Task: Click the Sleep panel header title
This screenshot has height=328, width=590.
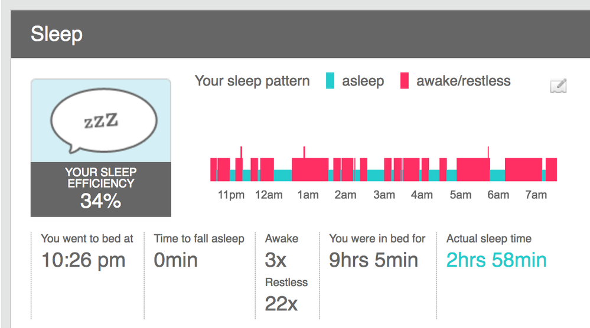Action: click(57, 34)
